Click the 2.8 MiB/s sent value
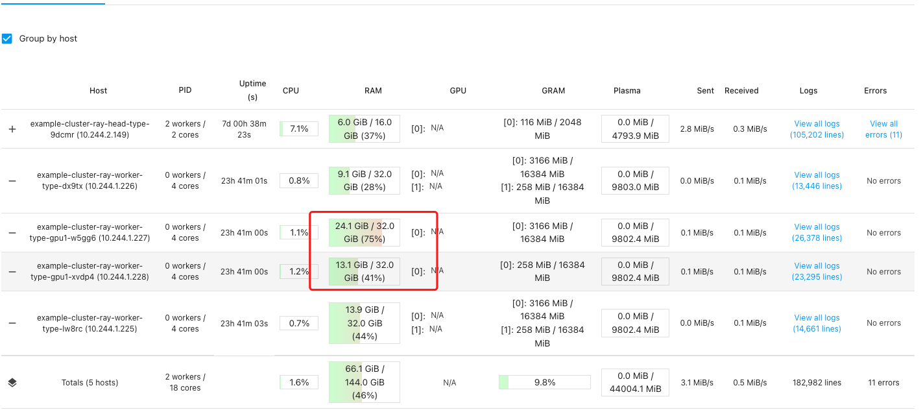Screen dimensions: 923x412 point(697,129)
